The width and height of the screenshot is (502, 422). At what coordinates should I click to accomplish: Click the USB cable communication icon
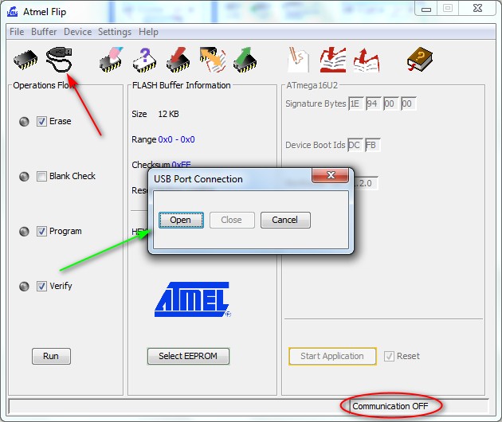pos(59,60)
